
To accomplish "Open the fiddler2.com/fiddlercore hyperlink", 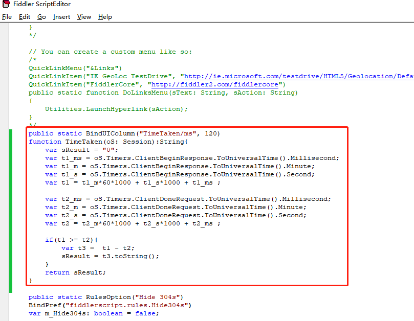I will coord(214,84).
